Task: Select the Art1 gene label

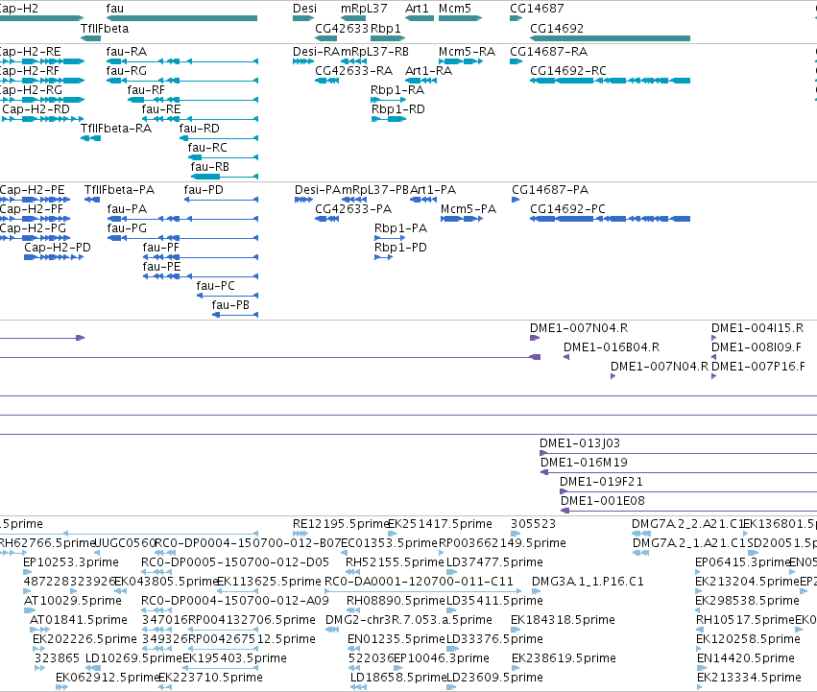Action: coord(417,9)
